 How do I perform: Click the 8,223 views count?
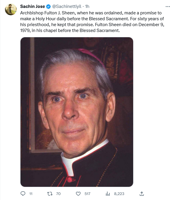tap(119, 194)
